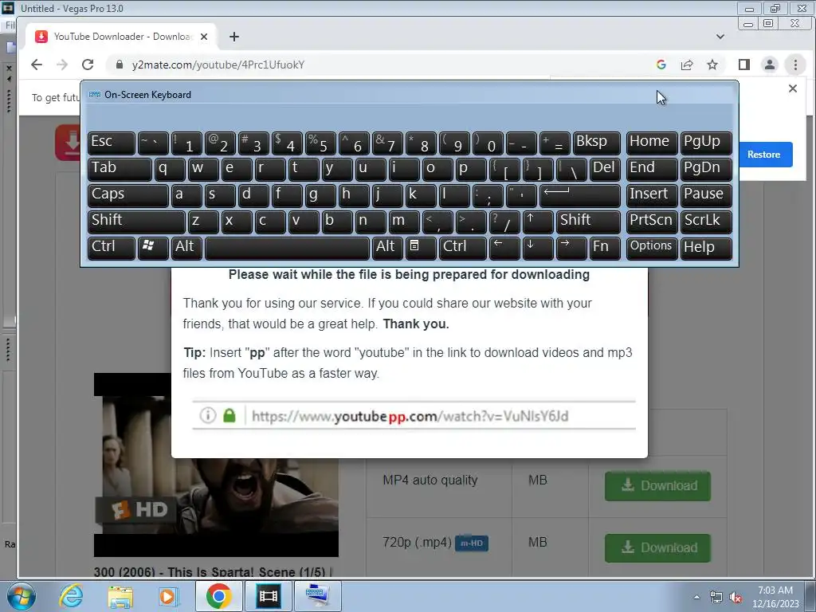
Task: Reload the y2mate page
Action: coord(88,65)
